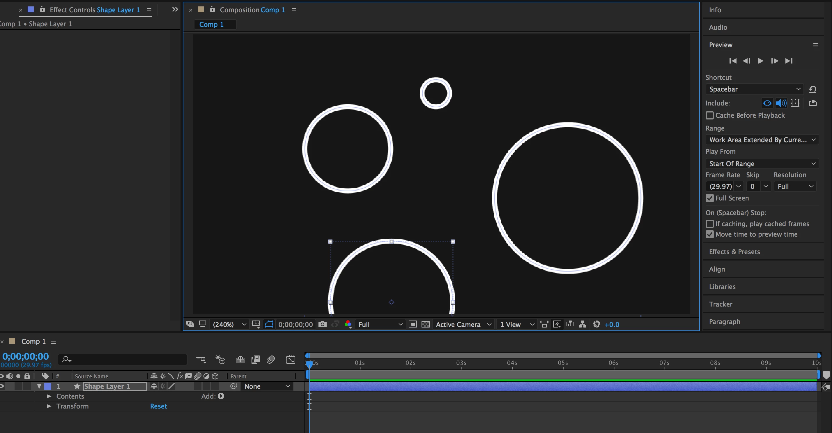Take a snapshot with camera icon

point(322,324)
